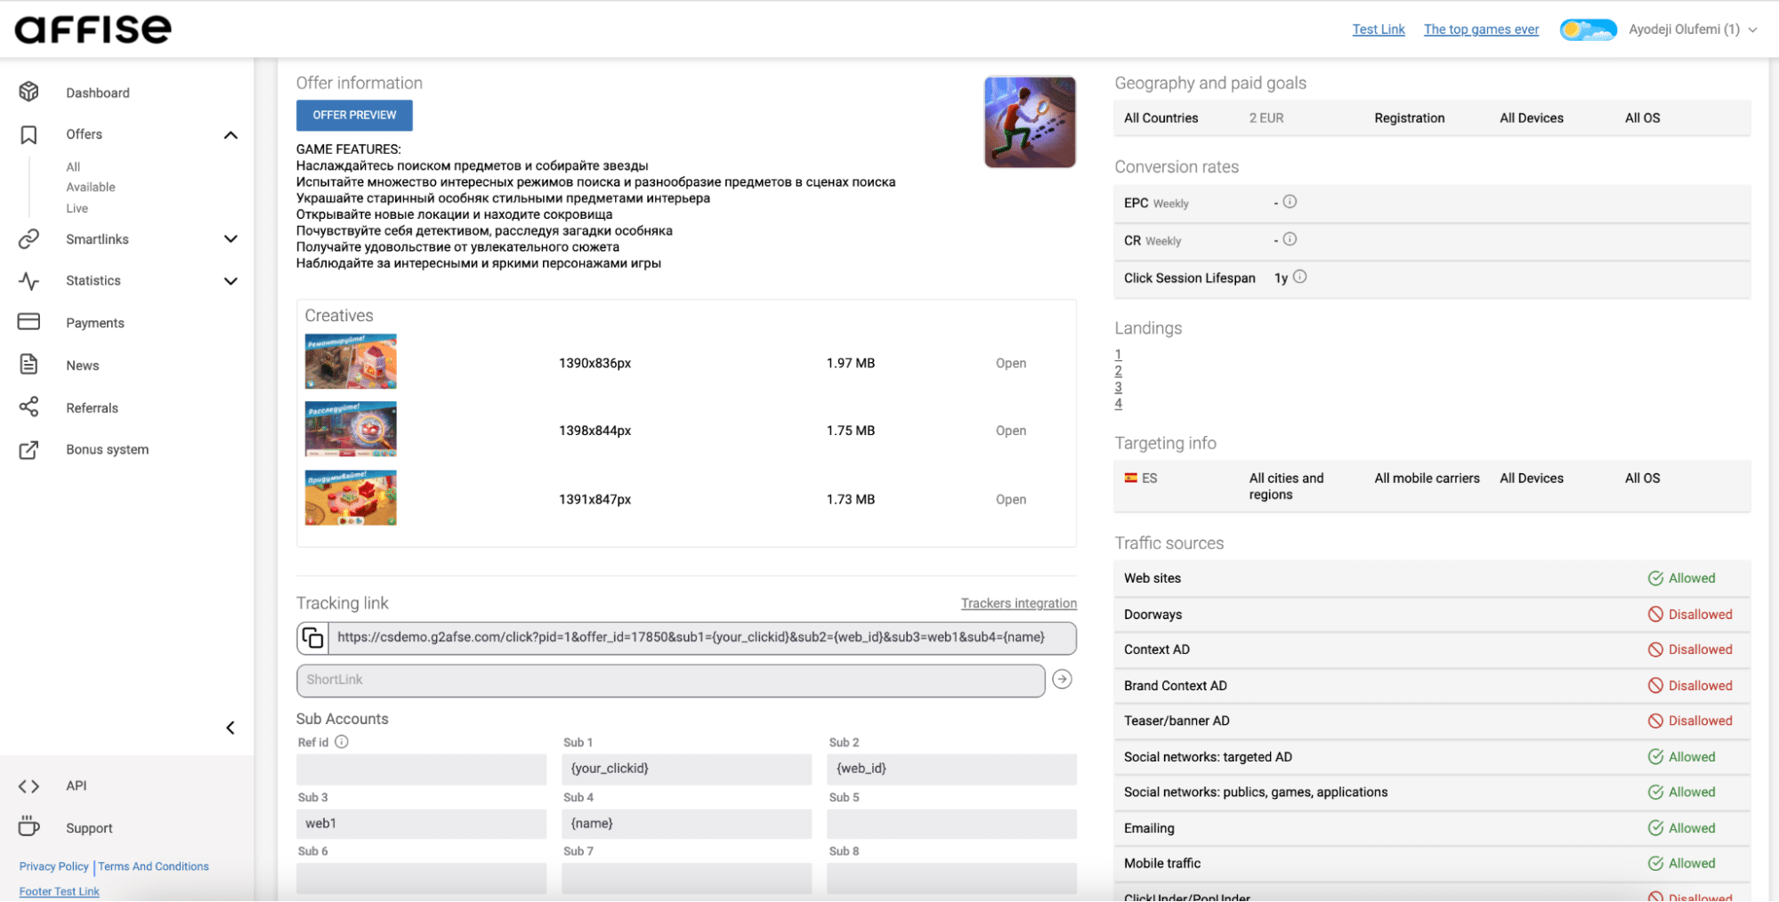Click the EPC Weekly info icon
Image resolution: width=1779 pixels, height=902 pixels.
point(1290,202)
